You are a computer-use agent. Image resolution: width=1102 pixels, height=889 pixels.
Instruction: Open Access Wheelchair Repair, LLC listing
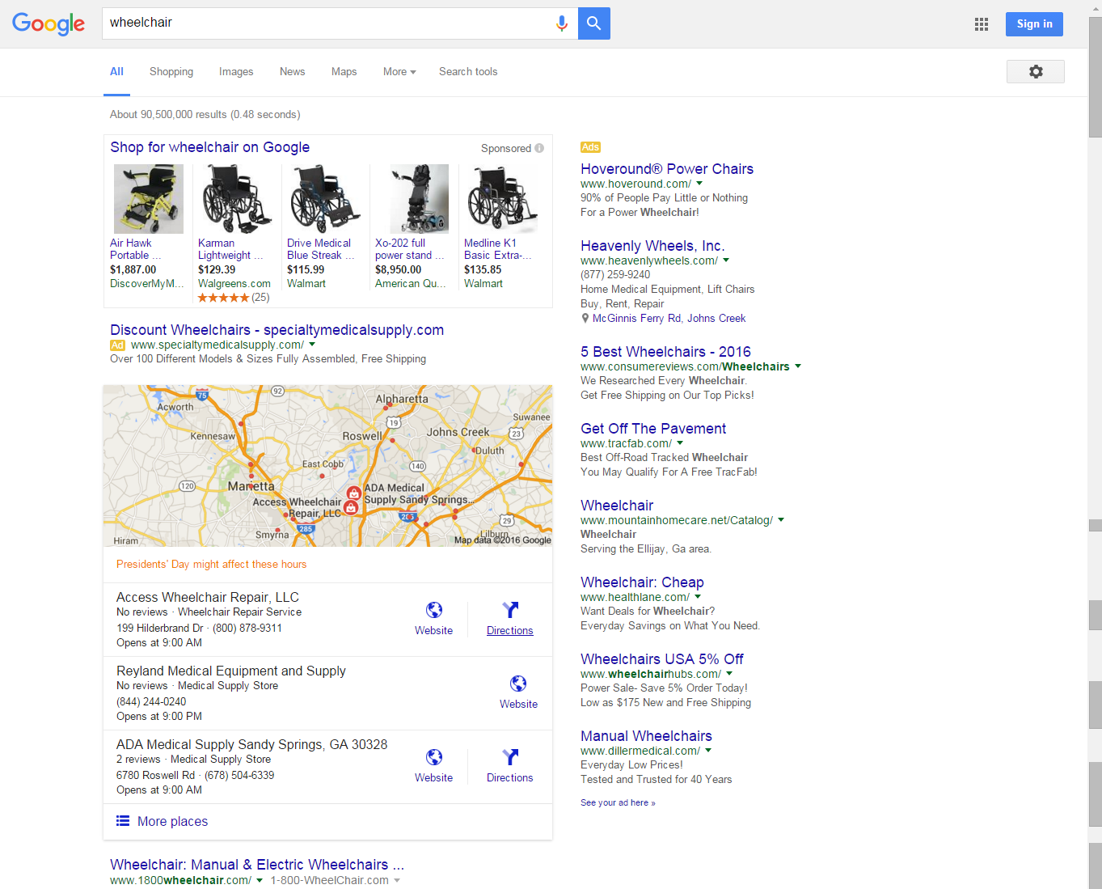[208, 598]
